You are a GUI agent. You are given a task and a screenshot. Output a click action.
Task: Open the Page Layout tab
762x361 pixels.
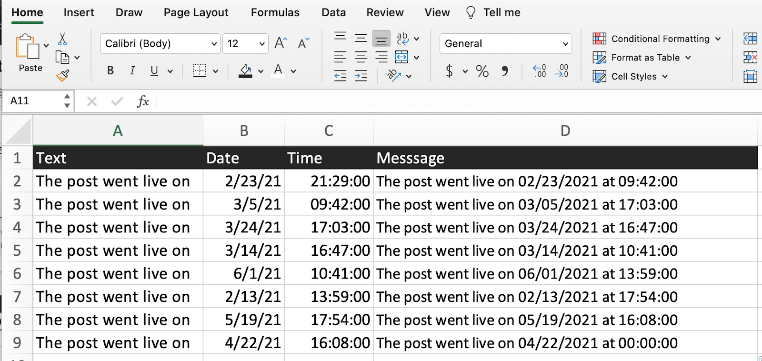196,12
